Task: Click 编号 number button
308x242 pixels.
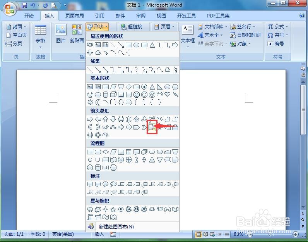Action: 276,43
